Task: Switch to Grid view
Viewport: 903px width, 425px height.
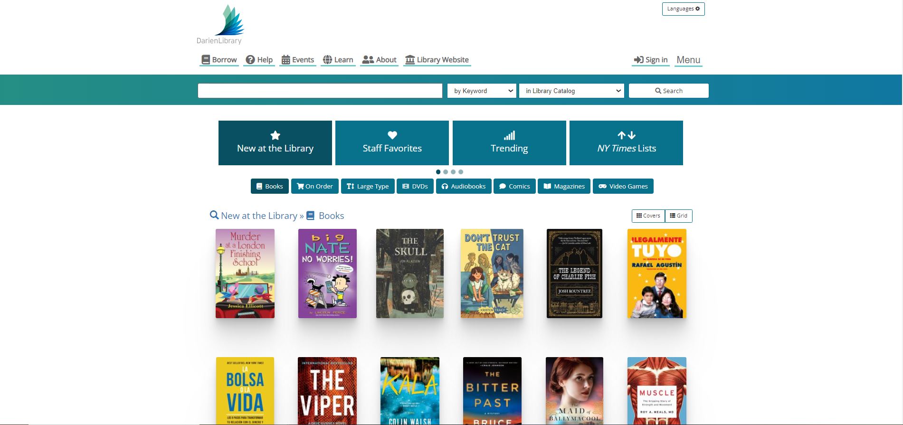Action: (x=679, y=216)
